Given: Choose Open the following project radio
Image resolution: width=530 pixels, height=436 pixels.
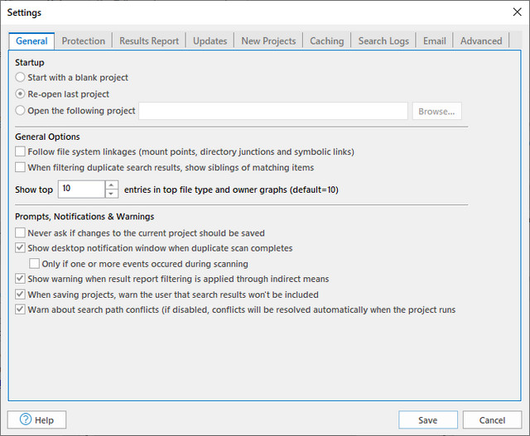Looking at the screenshot, I should [21, 111].
